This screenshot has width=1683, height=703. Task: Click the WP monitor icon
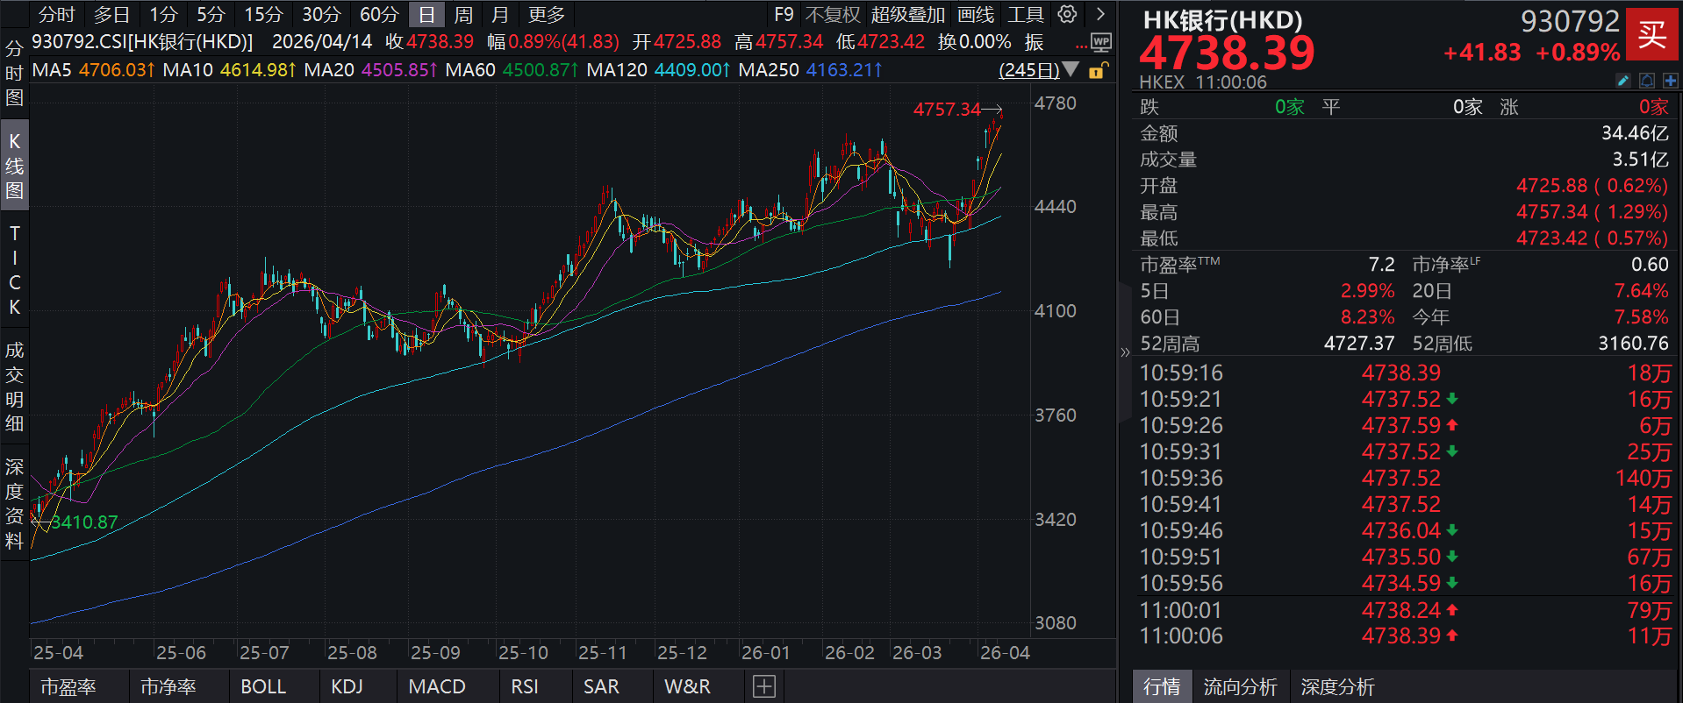tap(1101, 41)
